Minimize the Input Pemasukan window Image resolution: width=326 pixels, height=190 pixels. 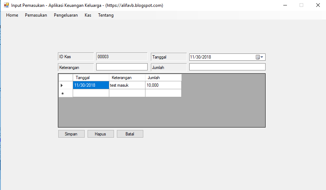pos(285,5)
